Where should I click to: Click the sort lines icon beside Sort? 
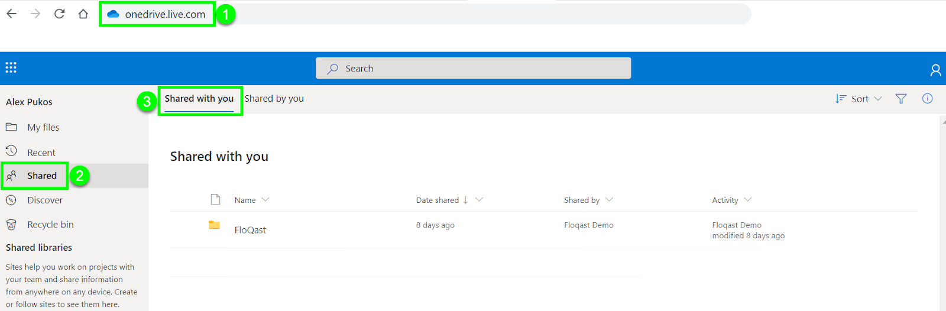tap(840, 99)
